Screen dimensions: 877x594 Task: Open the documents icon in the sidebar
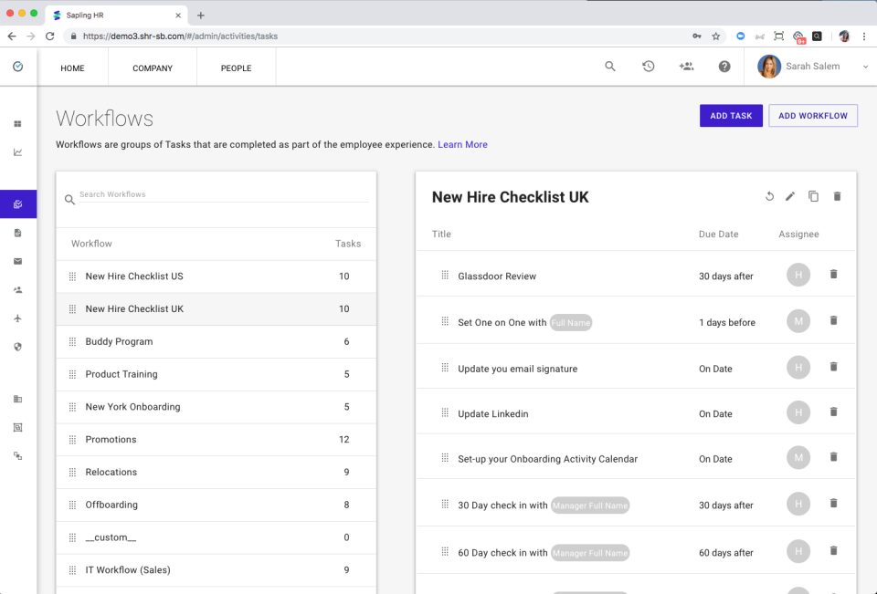18,233
